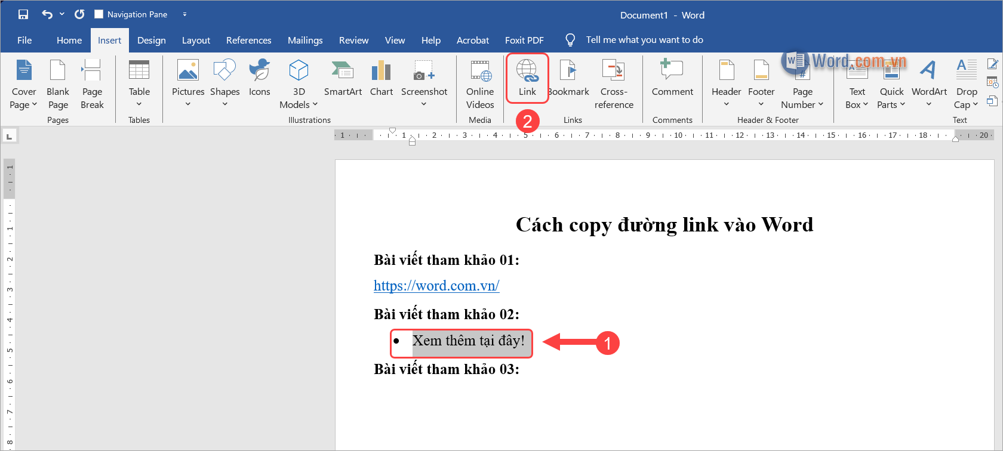This screenshot has width=1003, height=451.
Task: Open the Text Box gallery
Action: coord(857,85)
